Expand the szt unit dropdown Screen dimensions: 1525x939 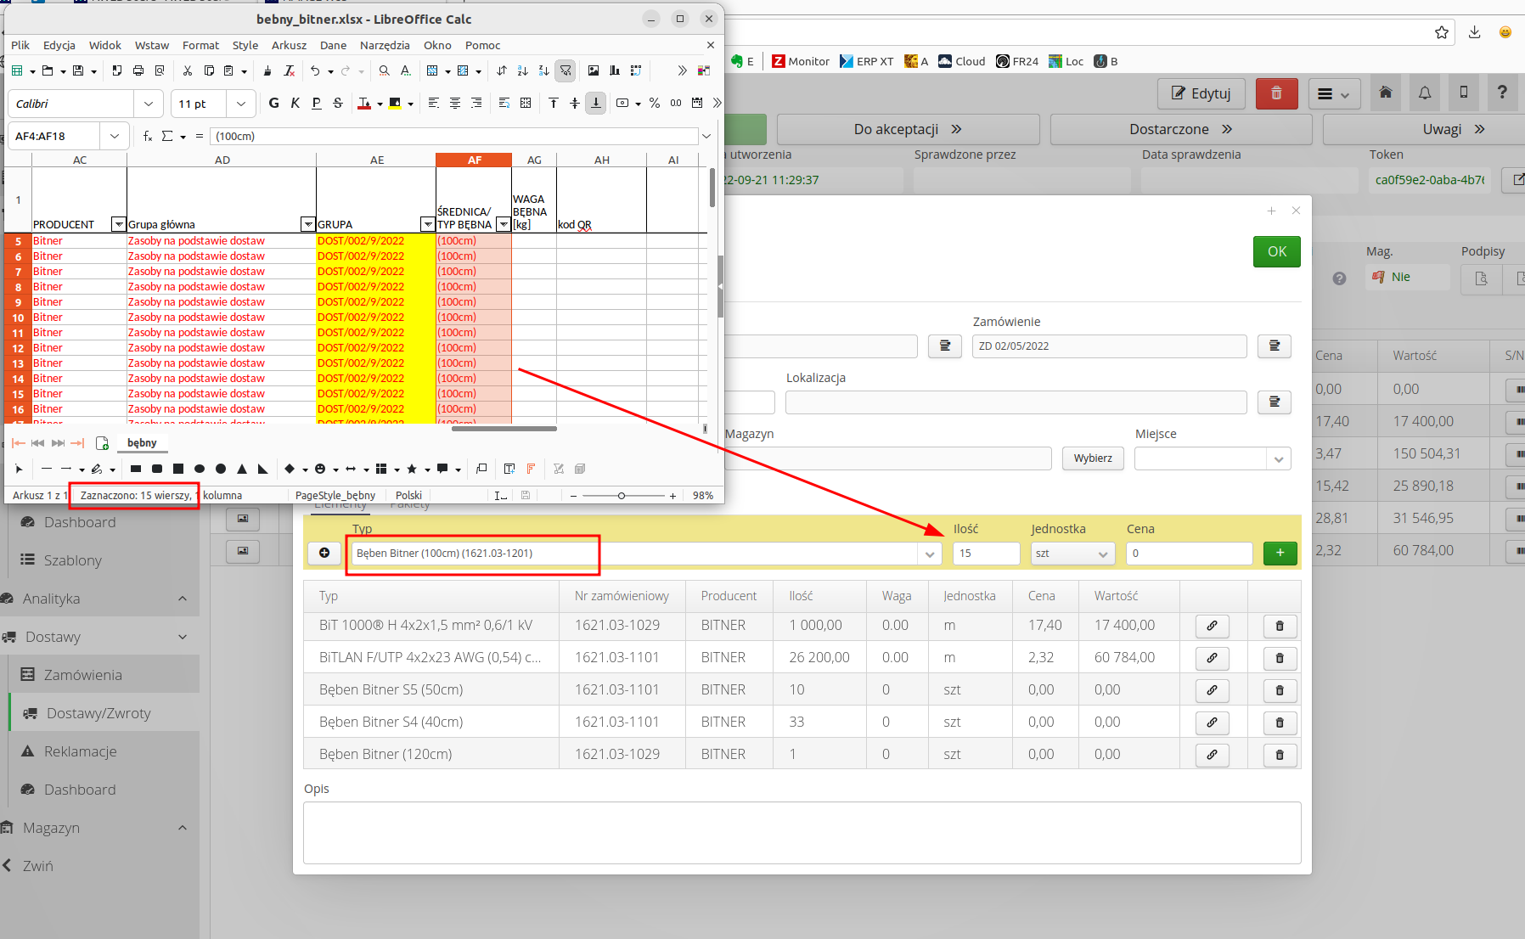[1102, 554]
